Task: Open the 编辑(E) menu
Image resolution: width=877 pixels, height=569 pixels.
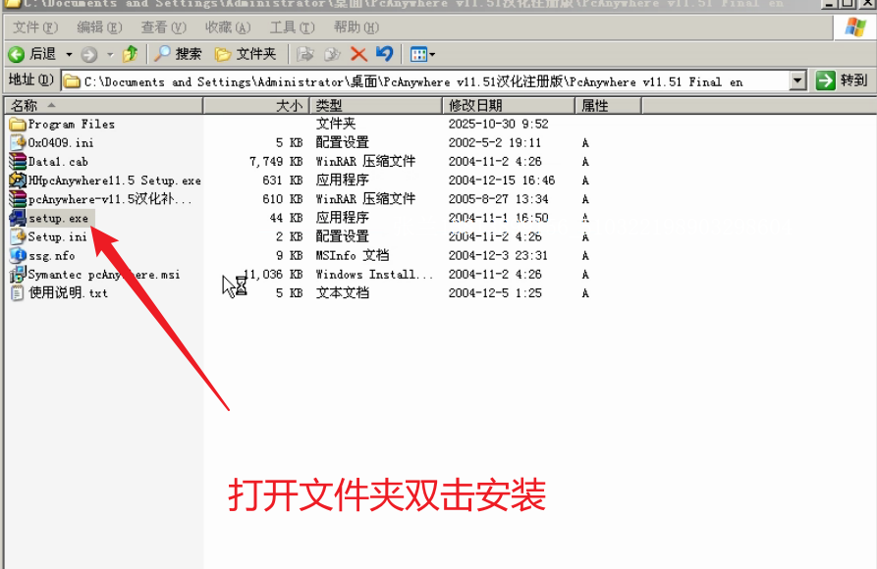Action: (99, 26)
